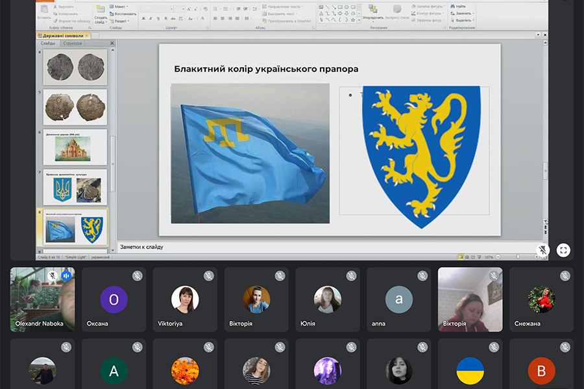Click the unpin presentation icon
Screen dimensions: 584x389
pos(543,250)
